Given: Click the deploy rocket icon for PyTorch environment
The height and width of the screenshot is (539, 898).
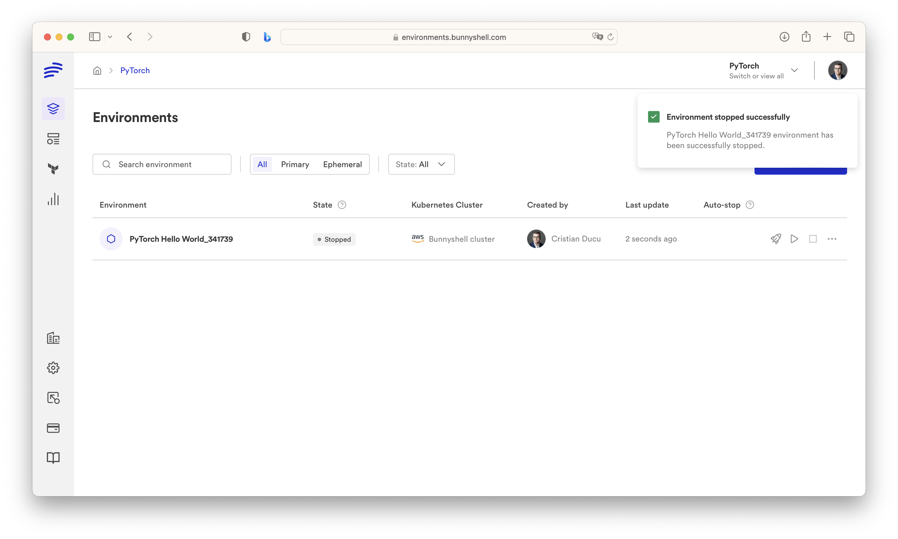Looking at the screenshot, I should 776,239.
